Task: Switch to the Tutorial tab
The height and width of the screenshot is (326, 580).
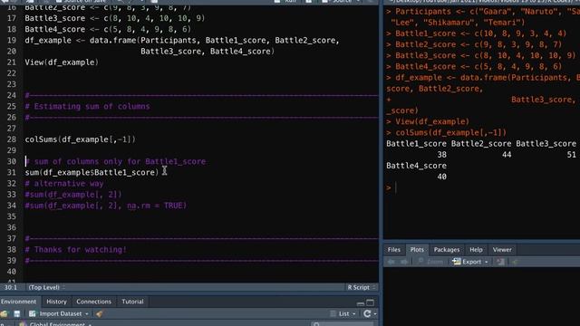Action: pyautogui.click(x=132, y=302)
